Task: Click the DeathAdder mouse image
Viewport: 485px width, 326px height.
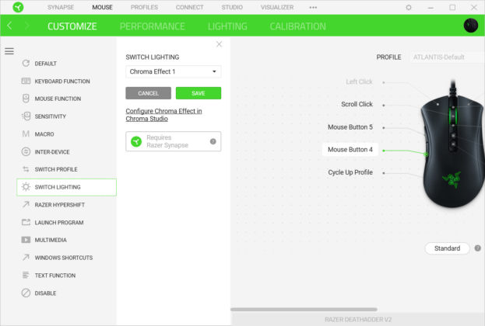Action: [x=452, y=145]
